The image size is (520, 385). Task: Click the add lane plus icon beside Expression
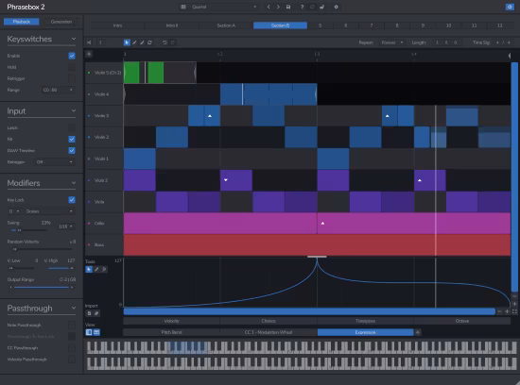coord(418,332)
